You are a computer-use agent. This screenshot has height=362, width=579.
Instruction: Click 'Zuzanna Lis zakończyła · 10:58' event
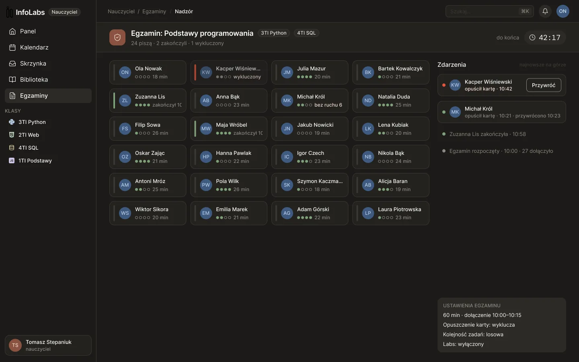pos(488,134)
